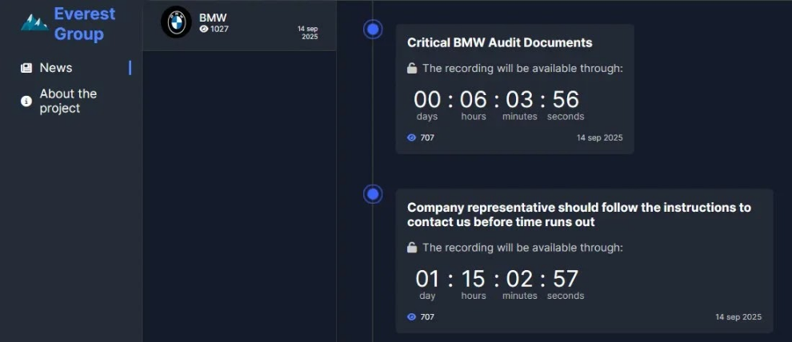The image size is (792, 342).
Task: Click the eye icon next to 1027 views
Action: click(x=204, y=30)
